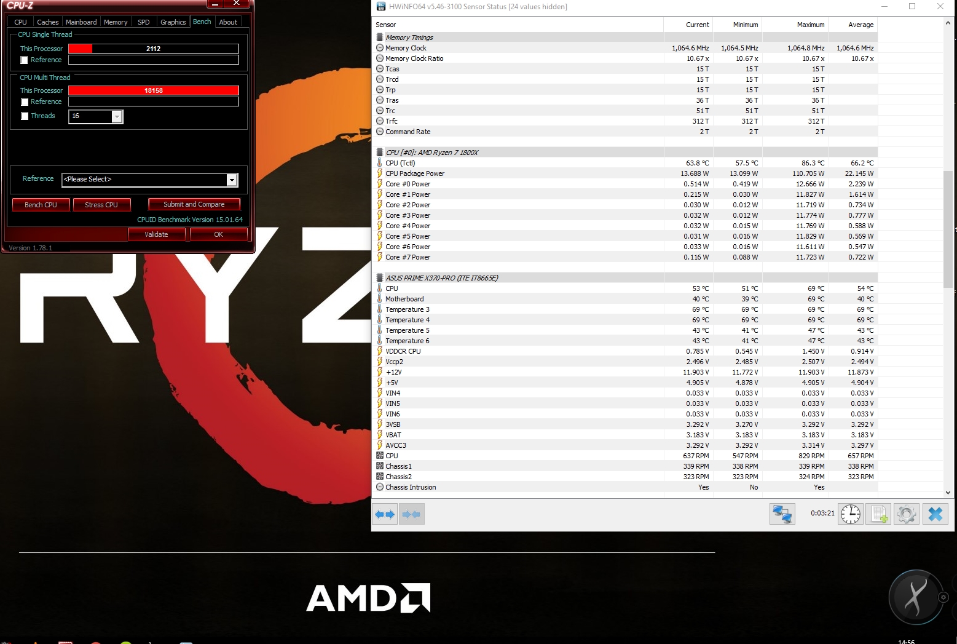Click OK in the CPU-Z window
The width and height of the screenshot is (957, 644).
[219, 234]
